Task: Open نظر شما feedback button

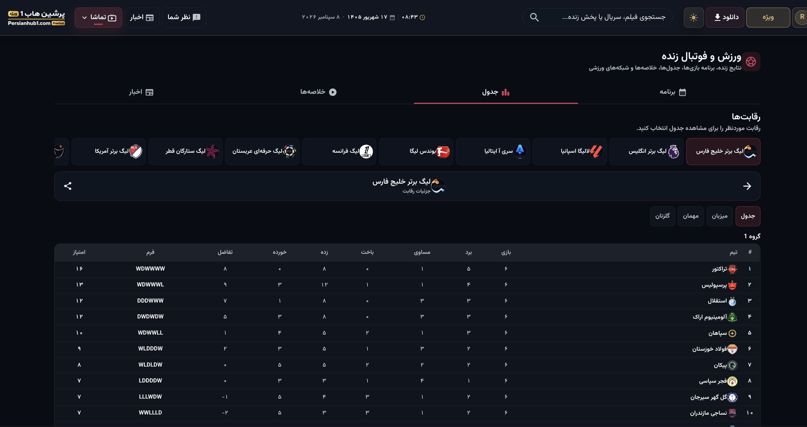Action: click(x=184, y=18)
